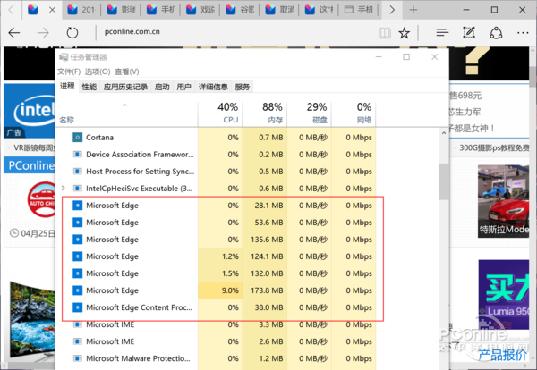Click the Microsoft Malware Protection process icon
The image size is (537, 370).
click(77, 358)
